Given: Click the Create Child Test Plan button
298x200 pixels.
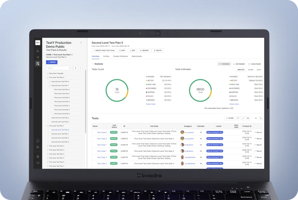Looking at the screenshot, I should [104, 50].
